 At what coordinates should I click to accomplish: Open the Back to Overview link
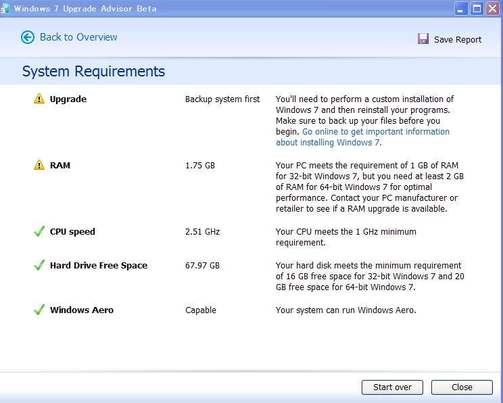78,37
